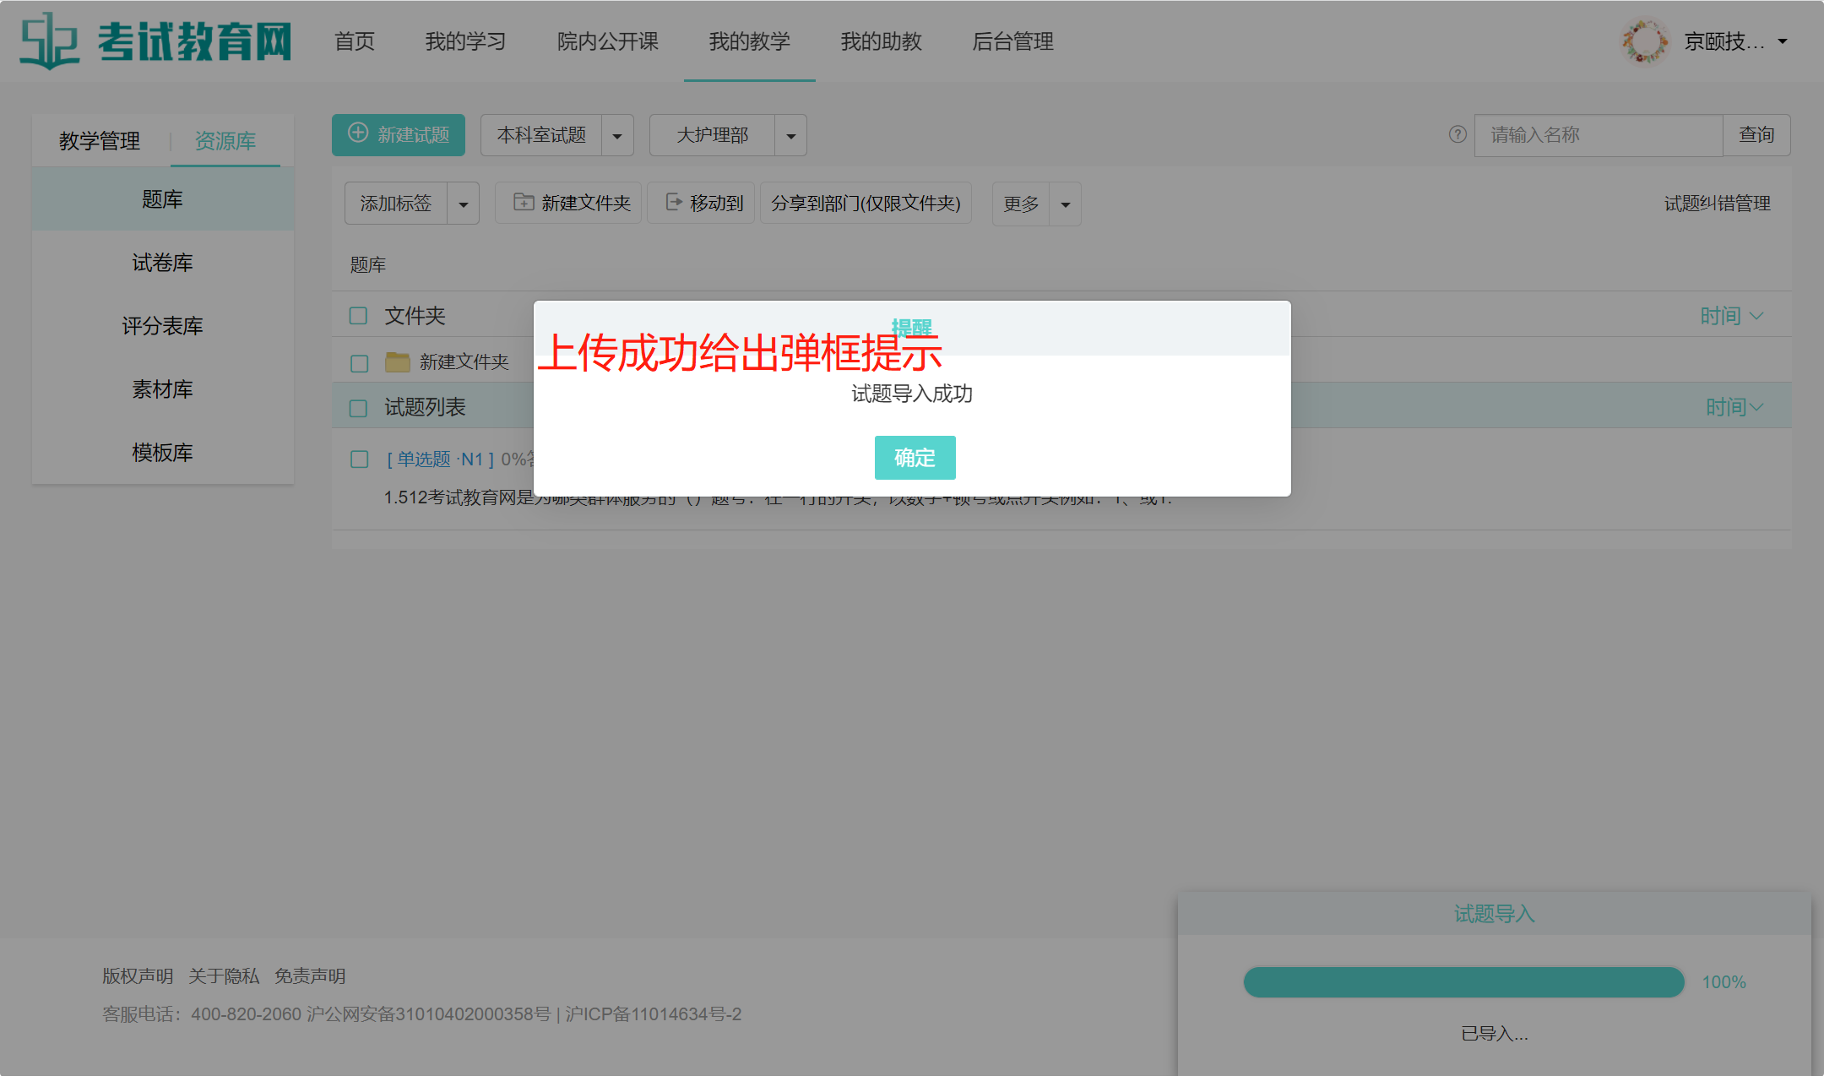The width and height of the screenshot is (1824, 1076).
Task: Click the 考试教育网 logo
Action: pyautogui.click(x=155, y=41)
